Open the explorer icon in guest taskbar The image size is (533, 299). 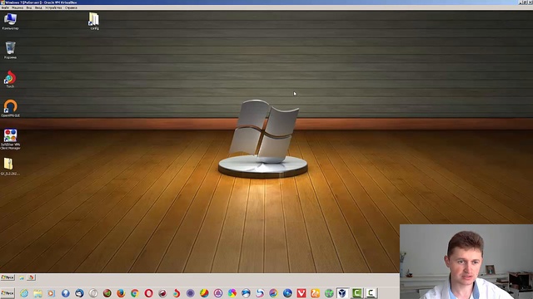tap(22, 277)
